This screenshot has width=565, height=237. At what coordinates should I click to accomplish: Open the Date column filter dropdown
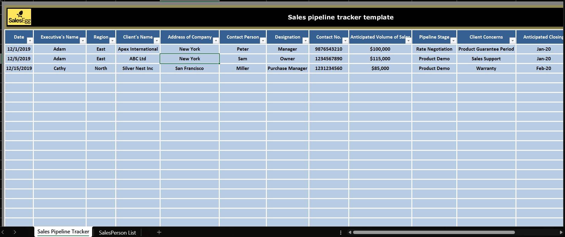tap(30, 41)
